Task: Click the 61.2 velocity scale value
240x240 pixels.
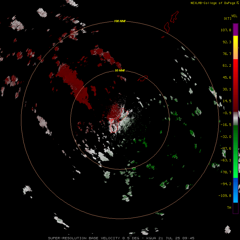Action: click(227, 66)
